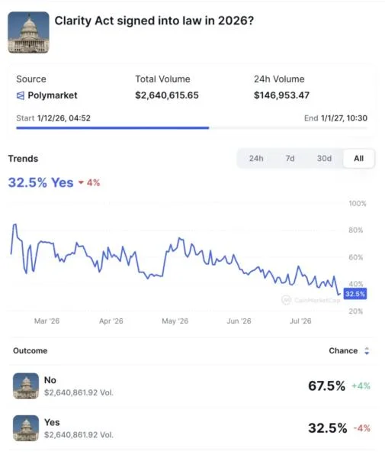Select the 30d trend range tab
Image resolution: width=385 pixels, height=458 pixels.
coord(324,158)
